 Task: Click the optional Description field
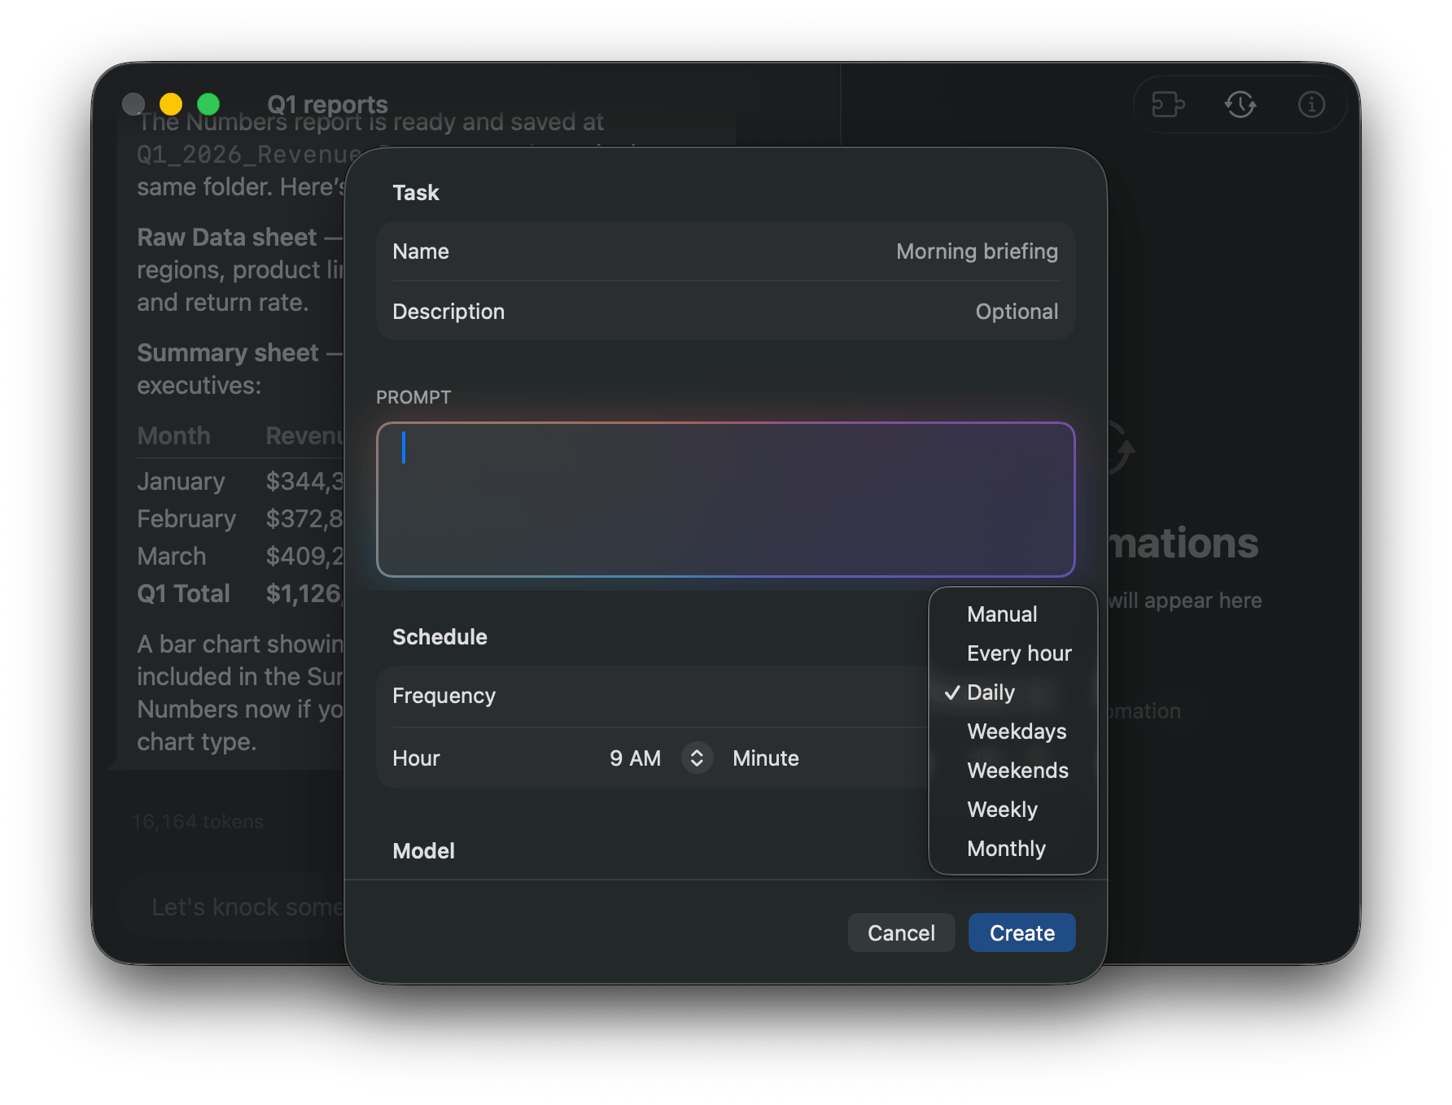(1017, 311)
